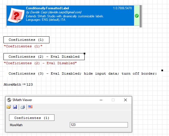The height and width of the screenshot is (136, 169).
Task: Click the MoreMath := 123 expression
Action: 18,84
